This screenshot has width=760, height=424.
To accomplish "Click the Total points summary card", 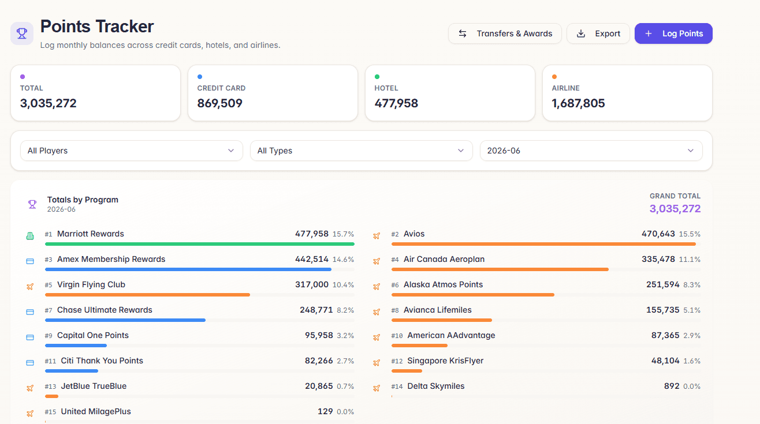I will pyautogui.click(x=95, y=93).
